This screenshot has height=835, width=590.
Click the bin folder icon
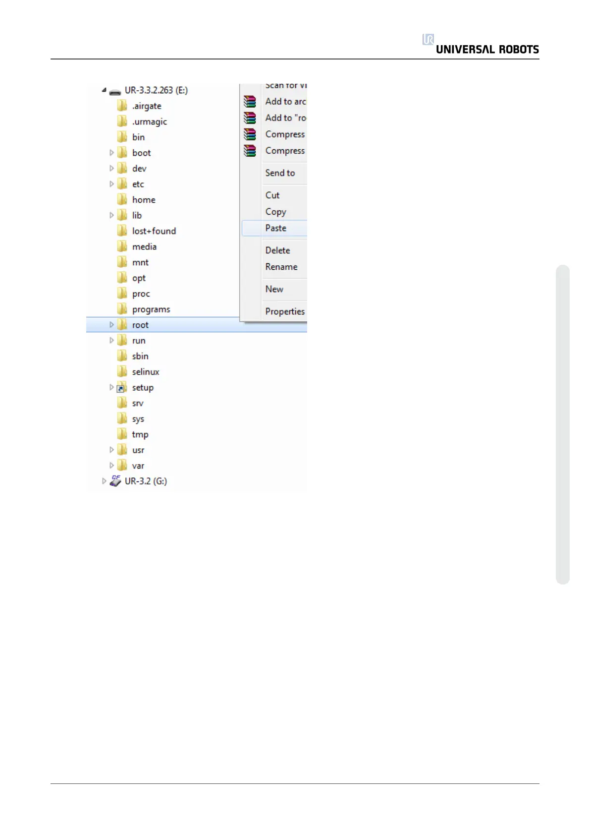pyautogui.click(x=122, y=137)
